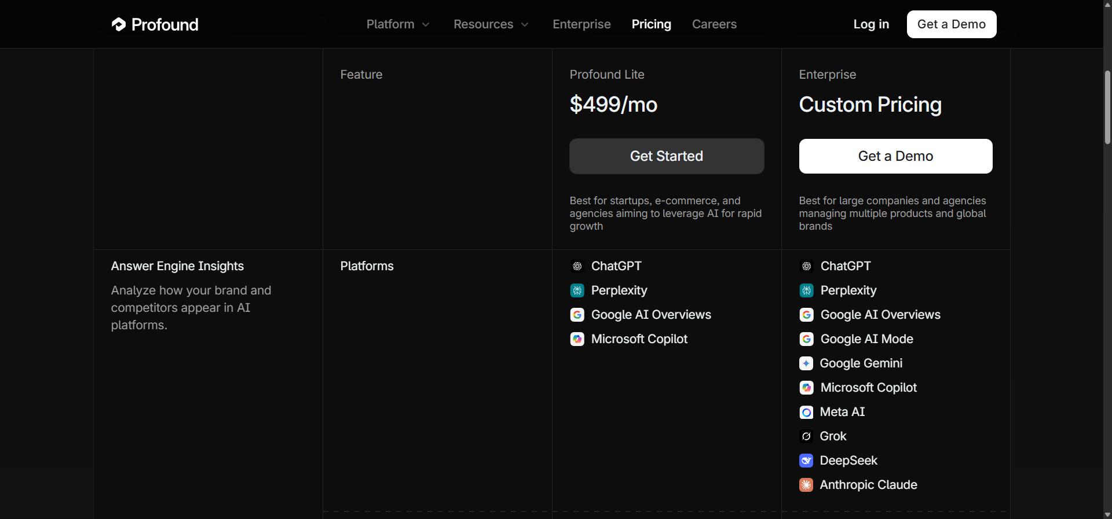Click the Custom Pricing heading

(870, 105)
